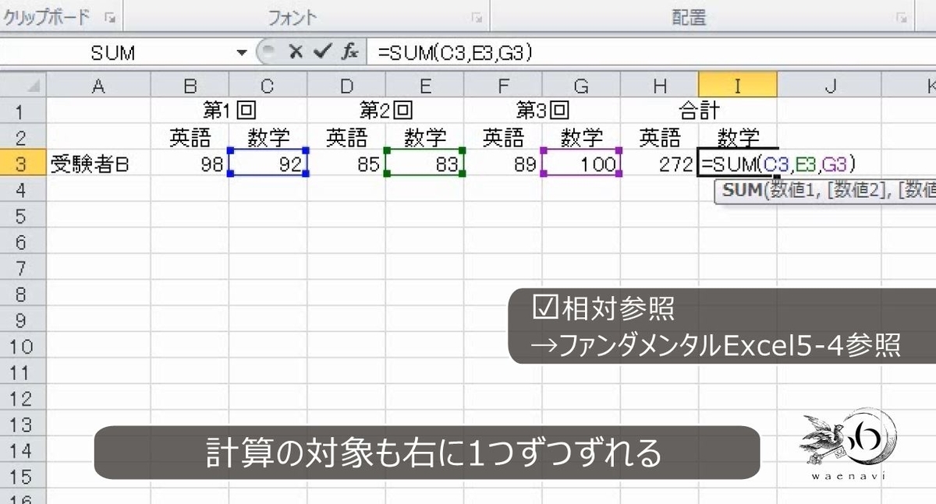Click the 第2回 header cell
936x504 pixels.
tap(385, 112)
